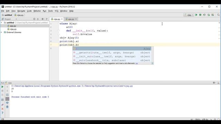Run the vijay configuration from top toolbar
221x124 pixels.
pyautogui.click(x=196, y=15)
